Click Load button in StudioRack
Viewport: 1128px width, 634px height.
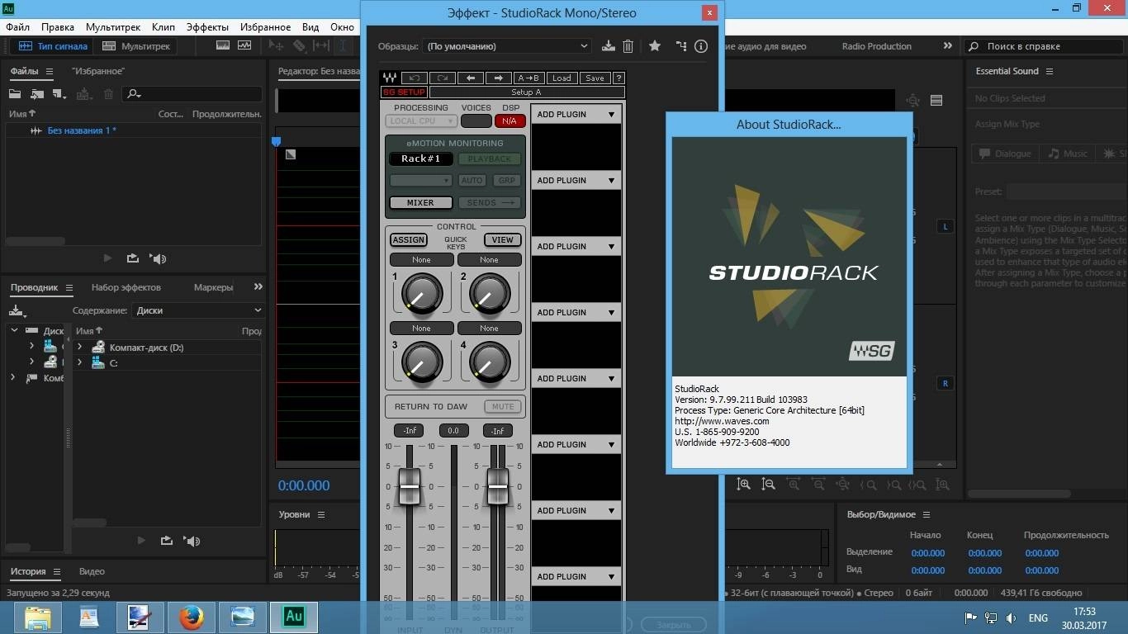pyautogui.click(x=562, y=78)
